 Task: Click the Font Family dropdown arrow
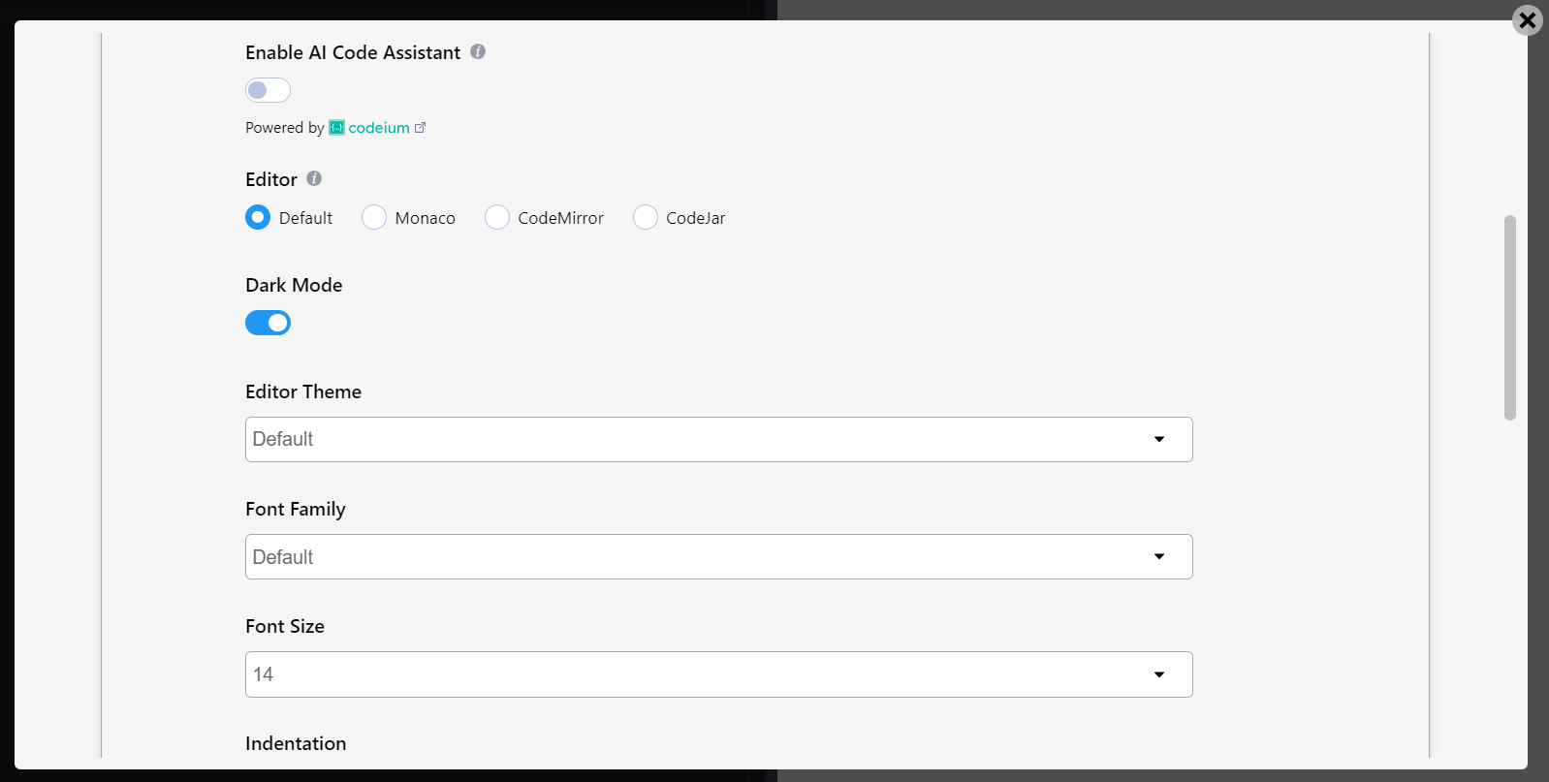coord(1158,556)
